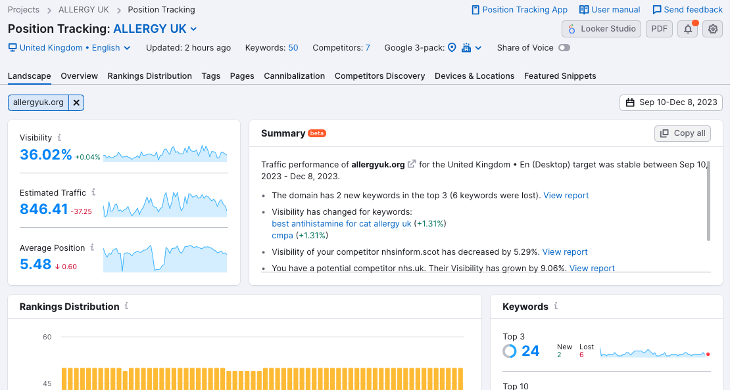Click the Average Position info icon

click(x=93, y=248)
